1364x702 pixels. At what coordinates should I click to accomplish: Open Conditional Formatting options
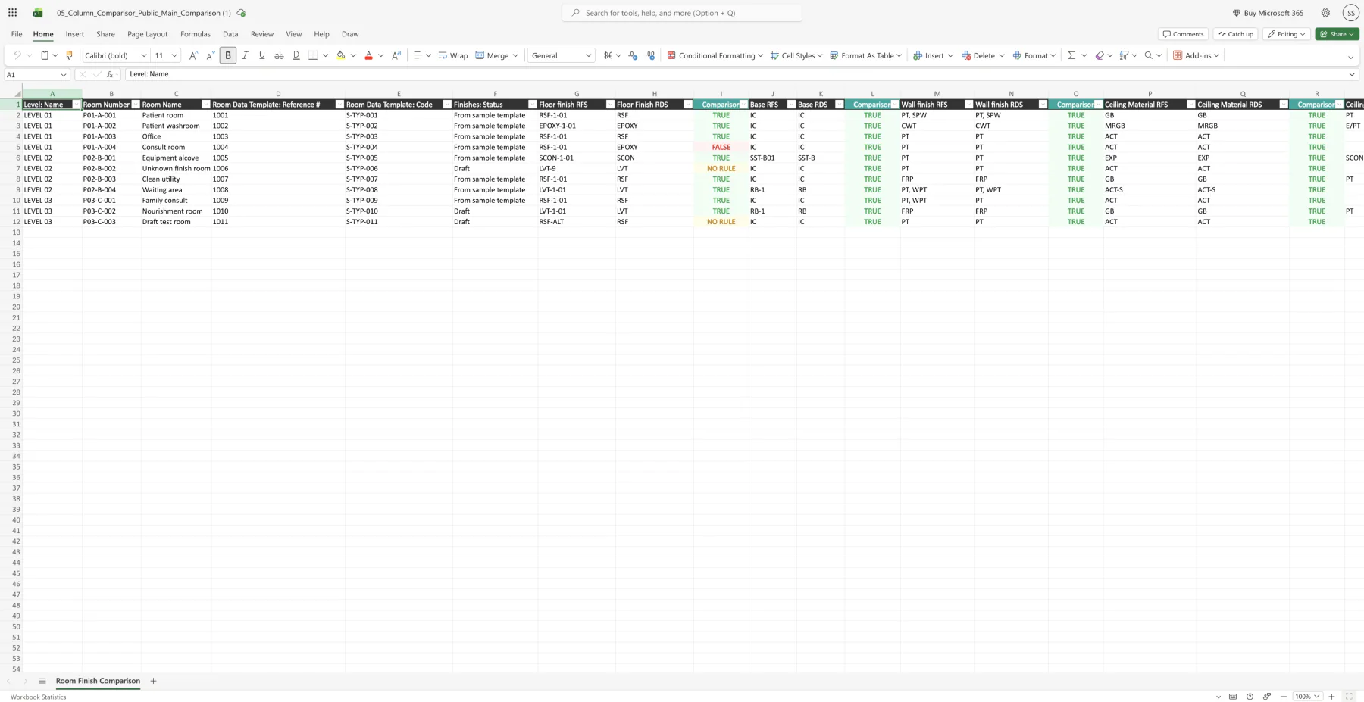713,55
